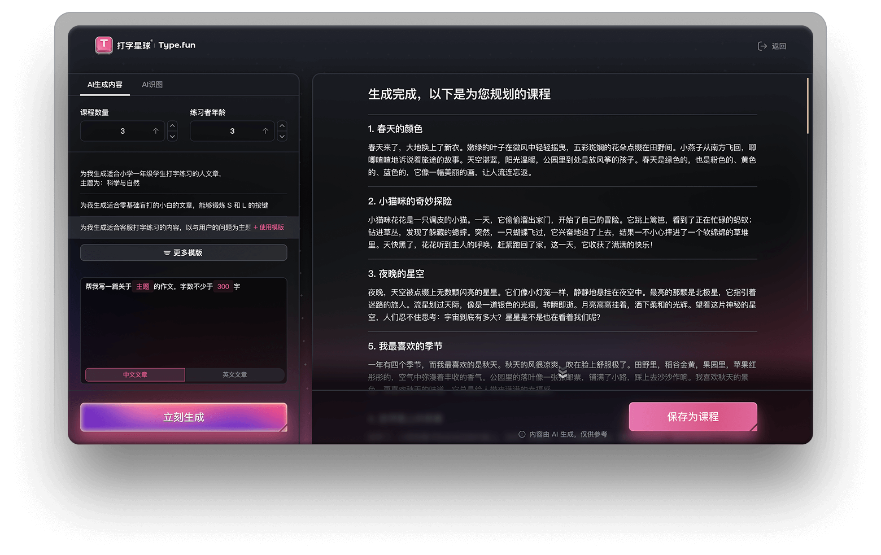Click the 保存为课程 button
Screen dimensions: 881x555
[x=692, y=417]
